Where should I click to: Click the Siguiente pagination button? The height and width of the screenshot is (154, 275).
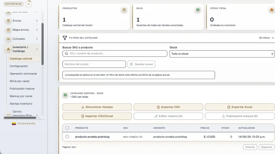266,147
